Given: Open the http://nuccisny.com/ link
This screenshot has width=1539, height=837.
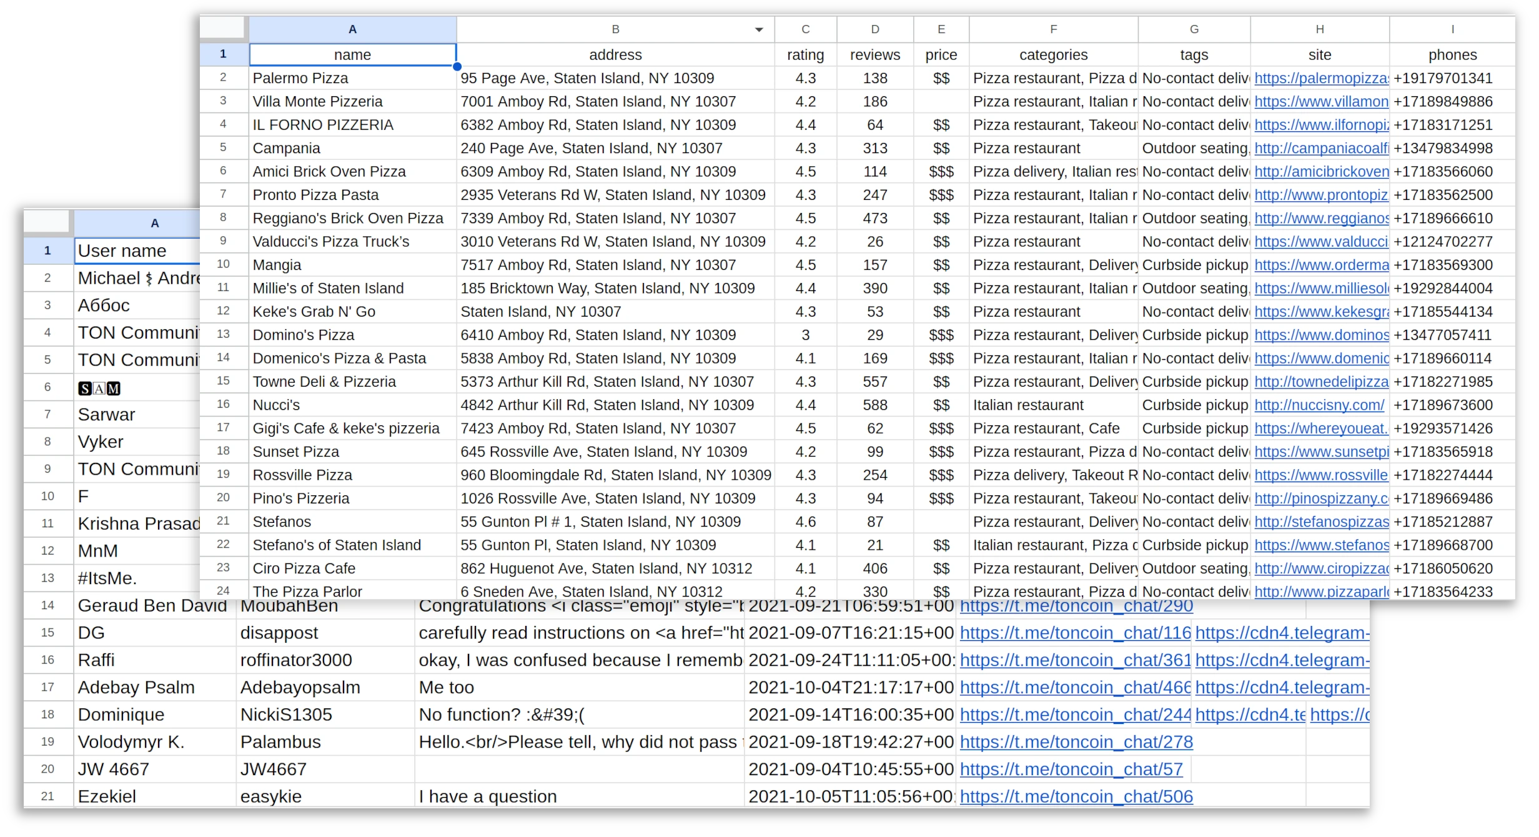Looking at the screenshot, I should click(x=1319, y=405).
